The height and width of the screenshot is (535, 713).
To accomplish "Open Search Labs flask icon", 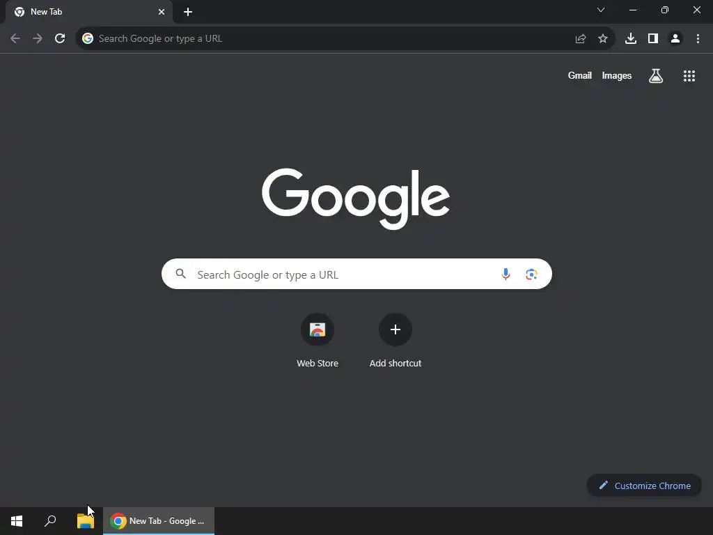I will point(656,76).
